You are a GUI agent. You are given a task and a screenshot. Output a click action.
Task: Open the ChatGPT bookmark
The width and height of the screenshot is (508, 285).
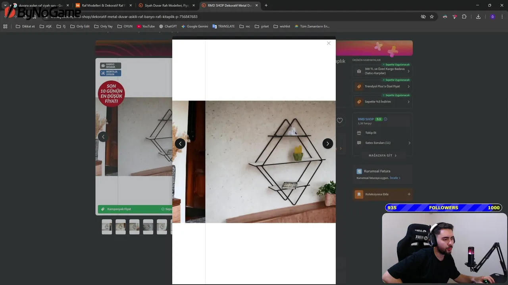[168, 27]
